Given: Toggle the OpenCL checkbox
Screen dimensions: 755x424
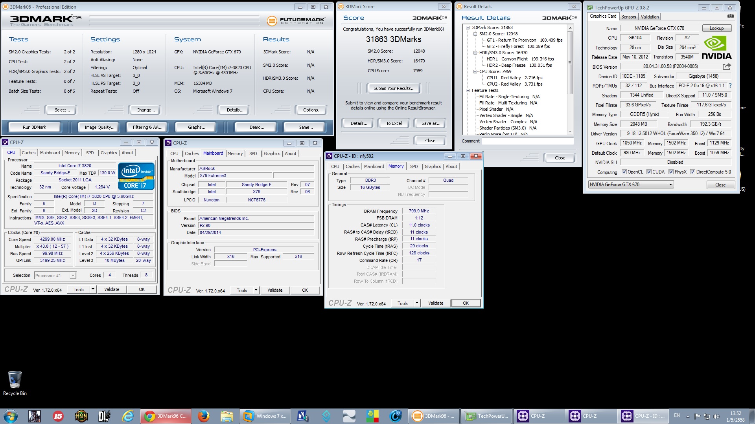Looking at the screenshot, I should 624,172.
